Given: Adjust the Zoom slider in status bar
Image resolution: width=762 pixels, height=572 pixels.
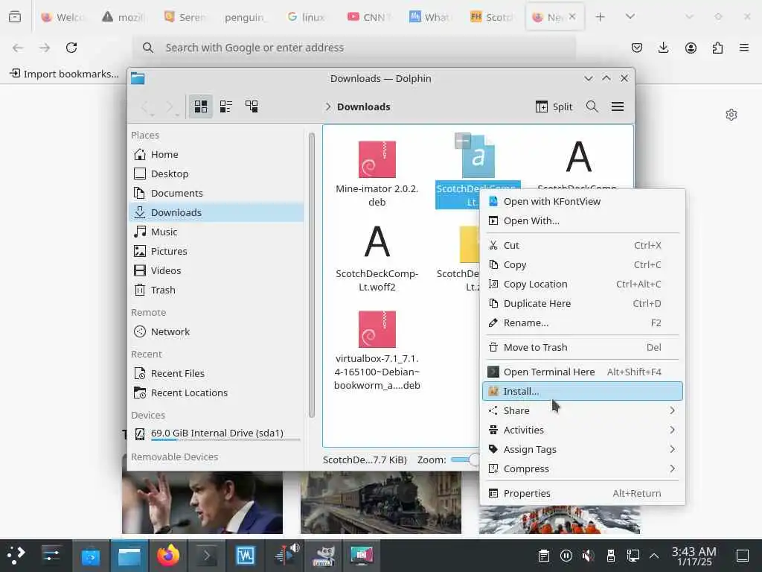Looking at the screenshot, I should [466, 460].
